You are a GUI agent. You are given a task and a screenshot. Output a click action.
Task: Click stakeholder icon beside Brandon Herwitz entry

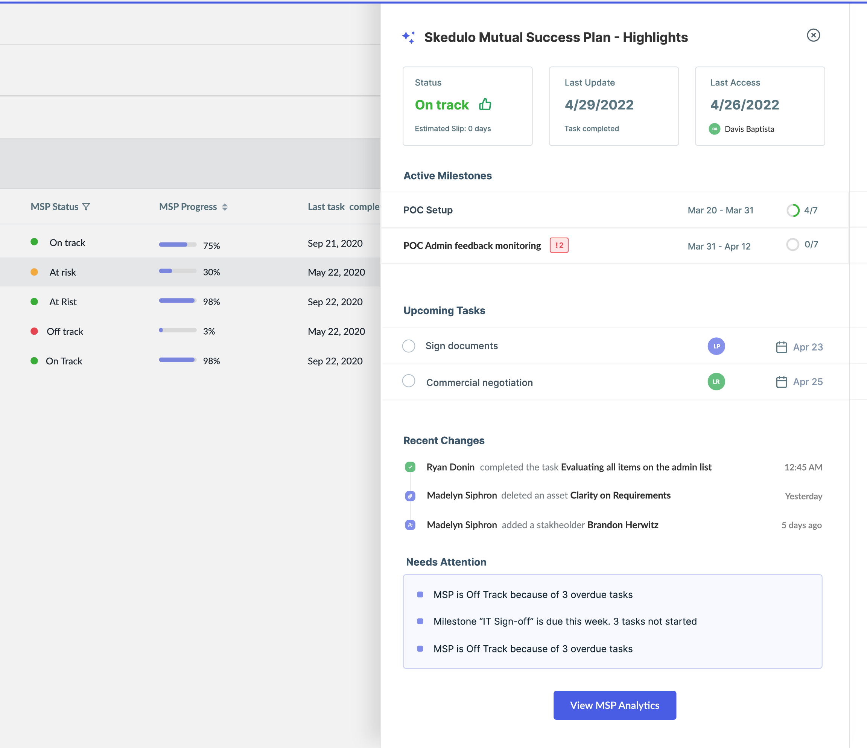pyautogui.click(x=410, y=525)
